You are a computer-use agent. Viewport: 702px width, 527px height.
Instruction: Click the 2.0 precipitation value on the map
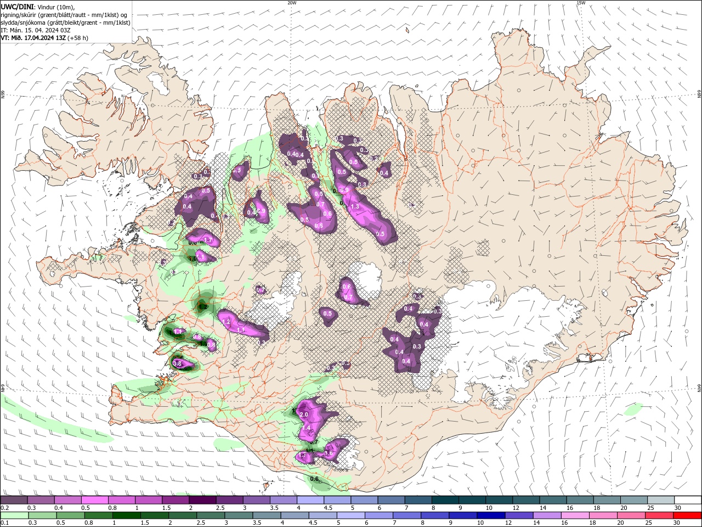point(304,414)
